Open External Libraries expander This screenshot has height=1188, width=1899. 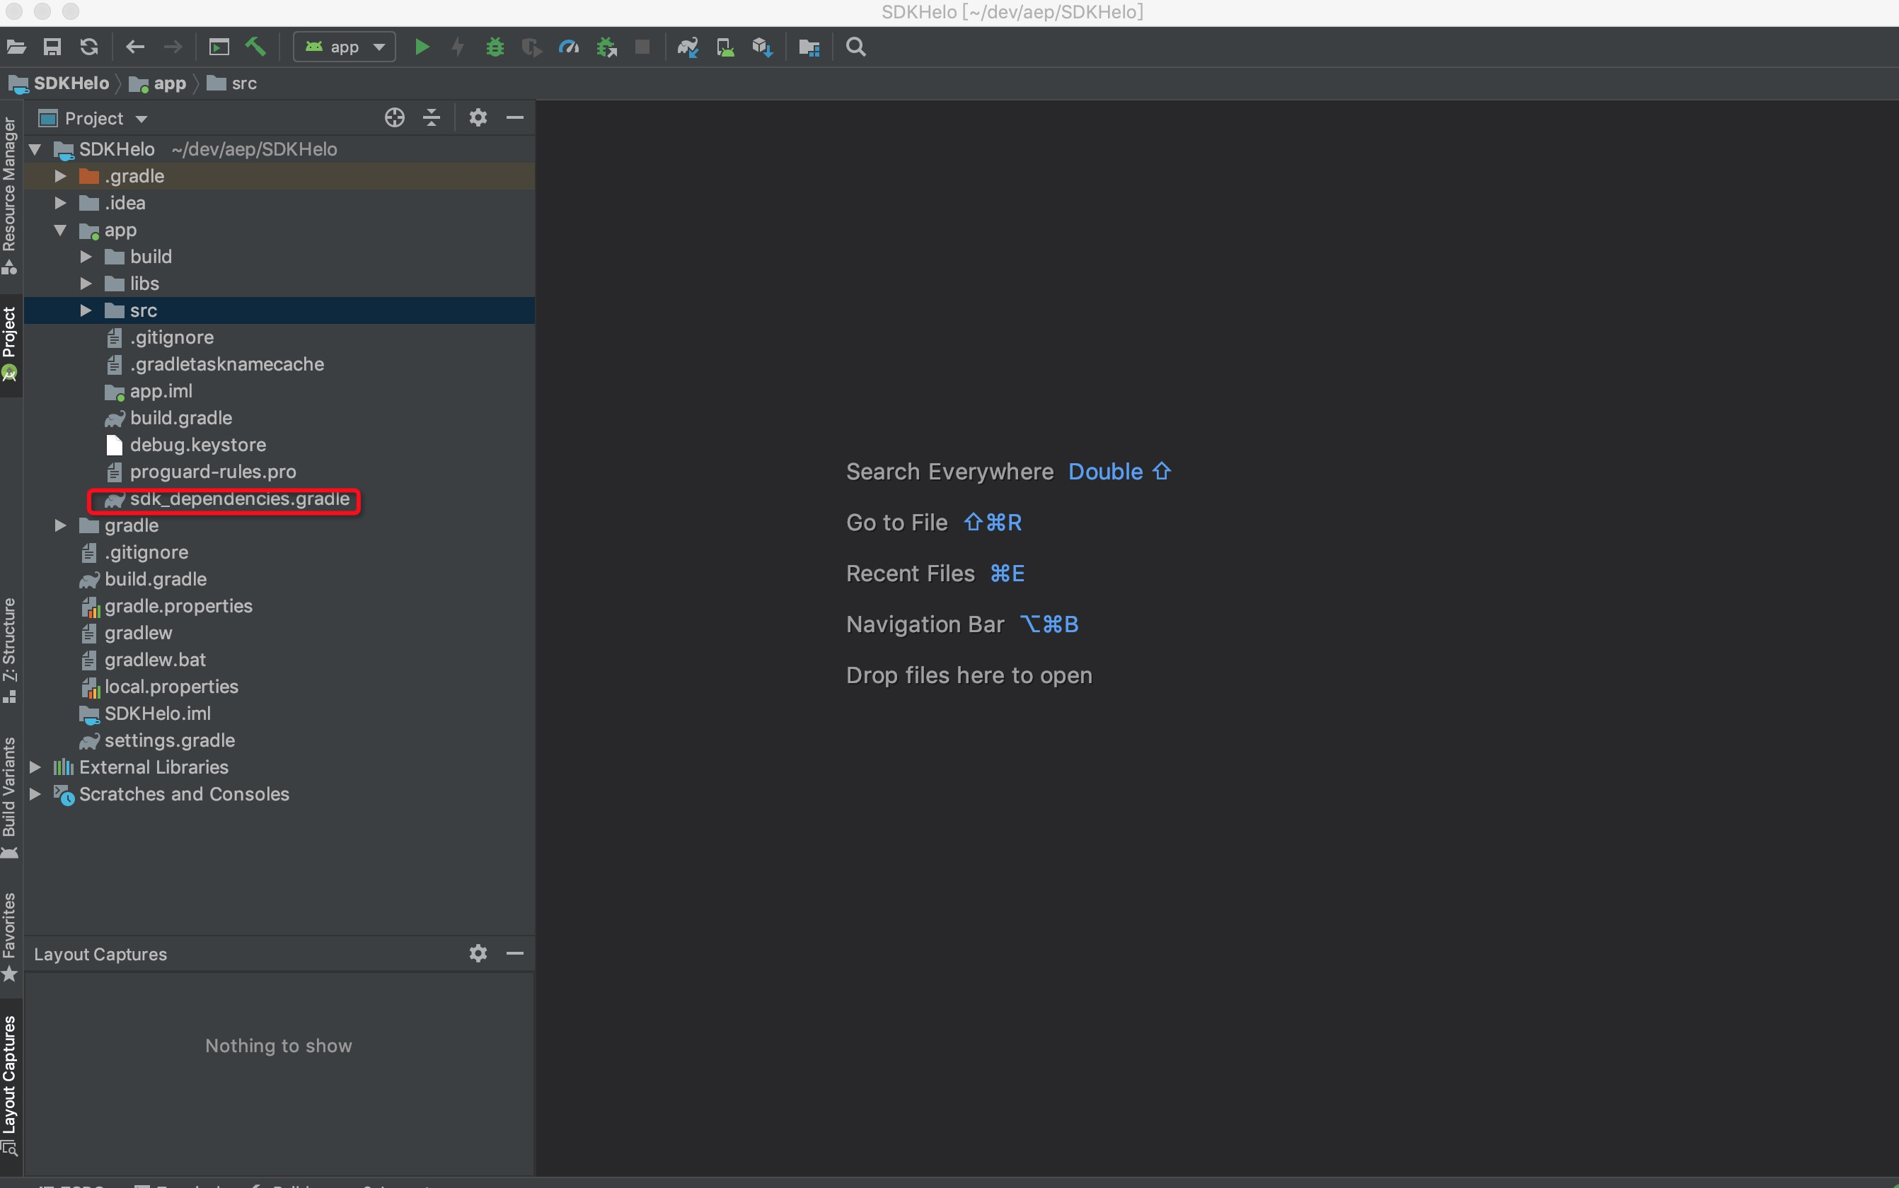coord(42,767)
